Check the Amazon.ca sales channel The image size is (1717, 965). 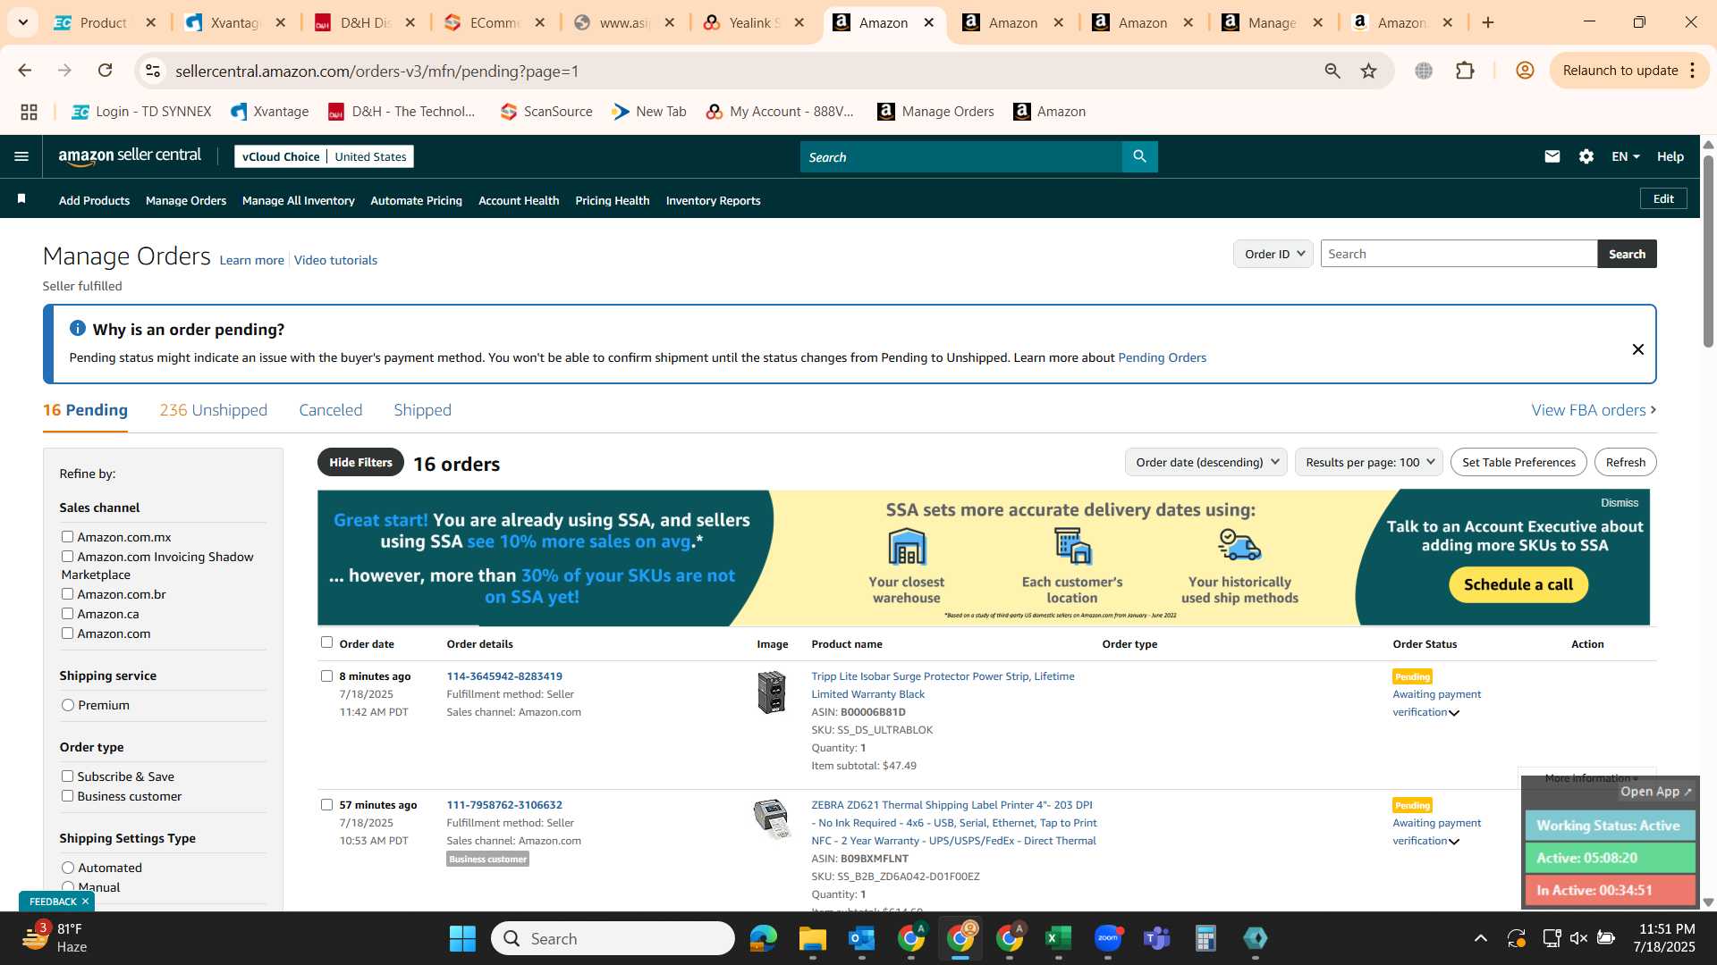pos(67,613)
